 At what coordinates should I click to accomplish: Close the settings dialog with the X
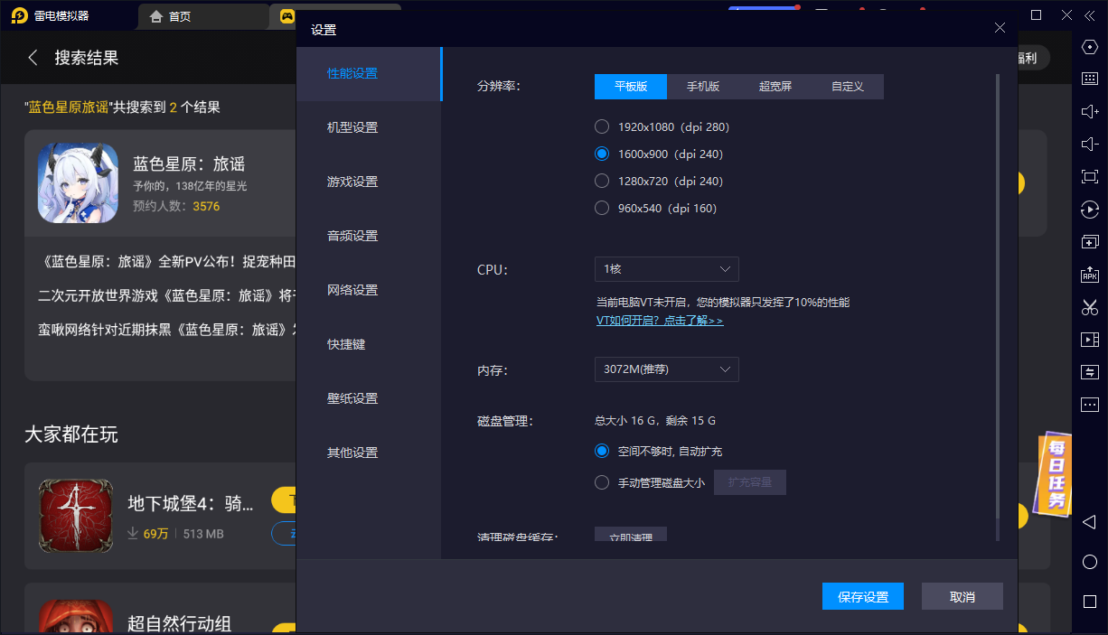[x=1000, y=28]
